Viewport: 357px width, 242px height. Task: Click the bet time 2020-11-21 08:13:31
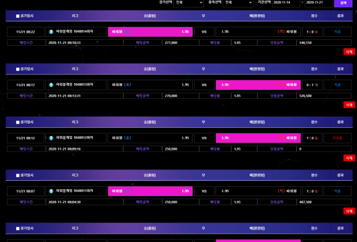click(64, 96)
